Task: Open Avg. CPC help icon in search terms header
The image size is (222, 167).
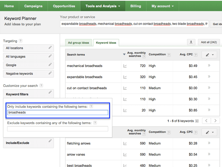Action: point(196,55)
